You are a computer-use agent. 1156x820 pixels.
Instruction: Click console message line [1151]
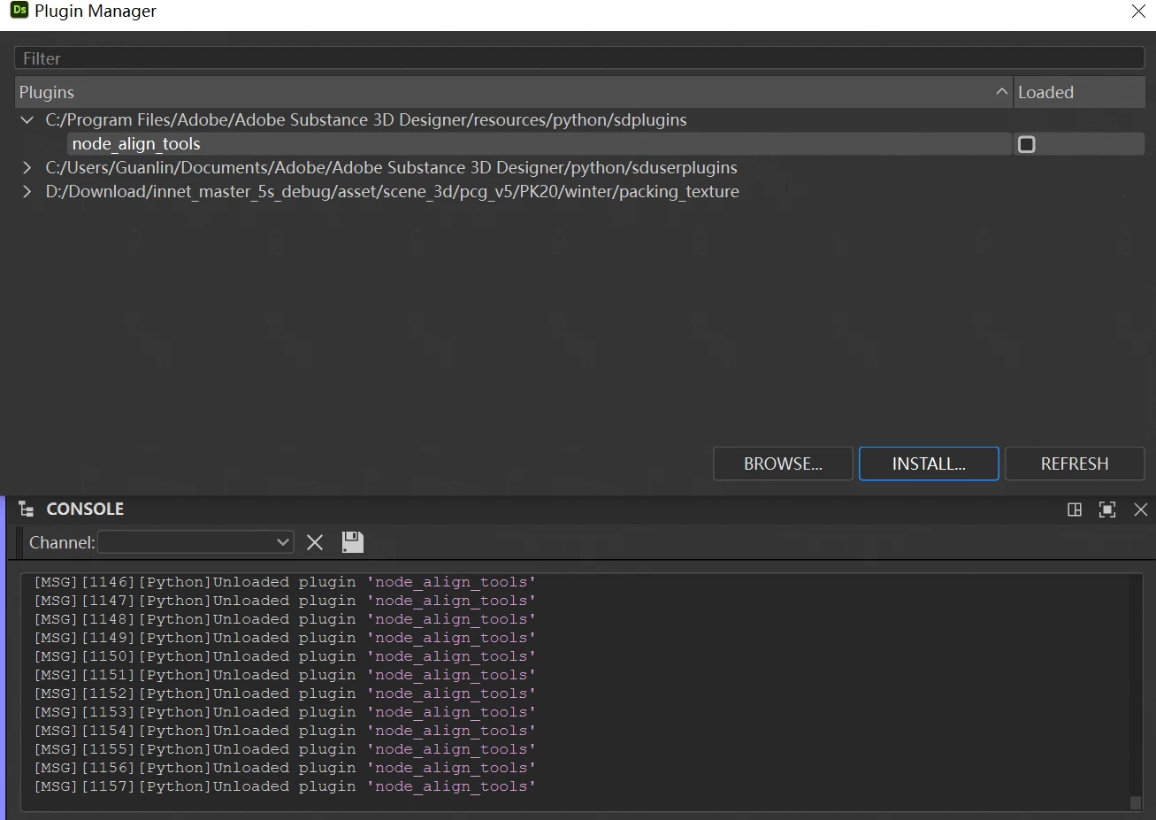pyautogui.click(x=285, y=675)
